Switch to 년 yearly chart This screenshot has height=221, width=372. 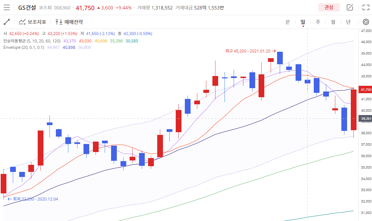[x=348, y=22]
